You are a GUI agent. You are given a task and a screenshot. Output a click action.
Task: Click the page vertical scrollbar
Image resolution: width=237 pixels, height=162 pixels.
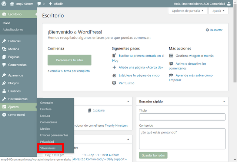[x=235, y=43]
